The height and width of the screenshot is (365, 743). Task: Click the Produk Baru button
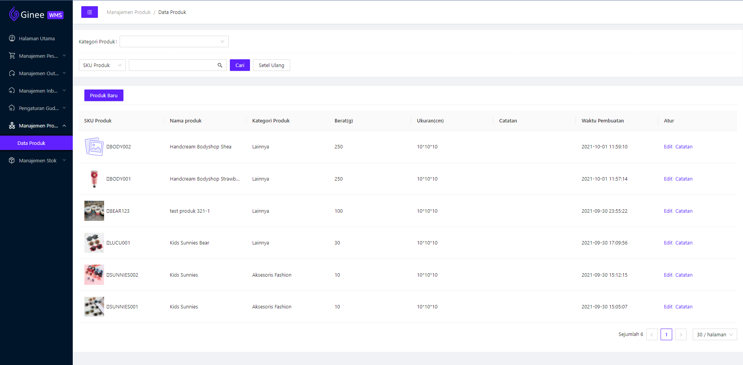click(104, 95)
